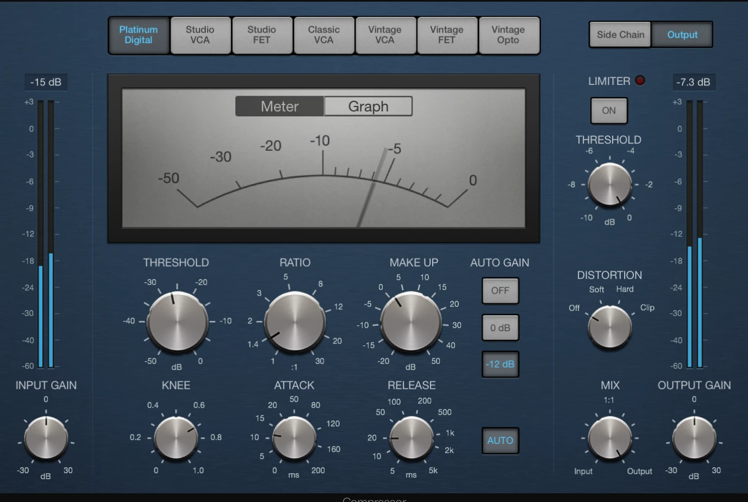Click the Distortion mode knob
The image size is (748, 502).
609,327
